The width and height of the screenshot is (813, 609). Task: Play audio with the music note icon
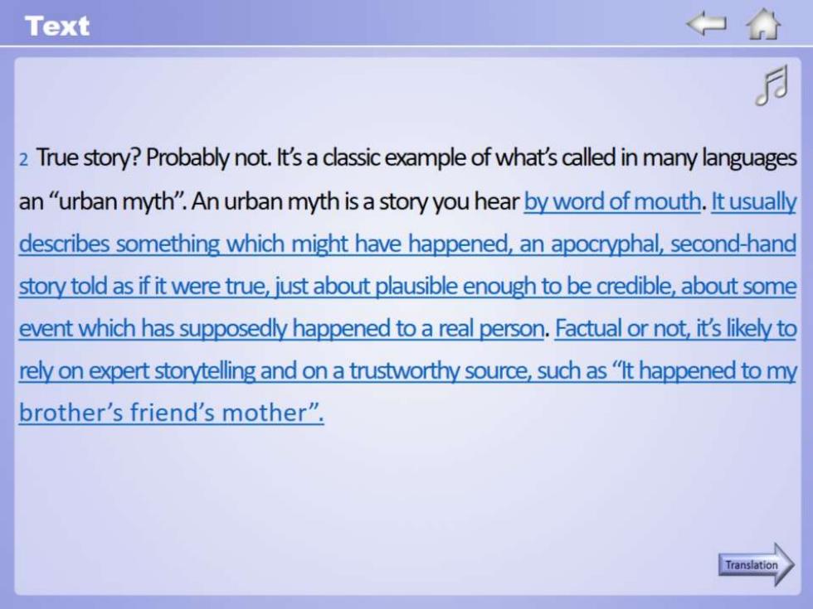pos(772,85)
